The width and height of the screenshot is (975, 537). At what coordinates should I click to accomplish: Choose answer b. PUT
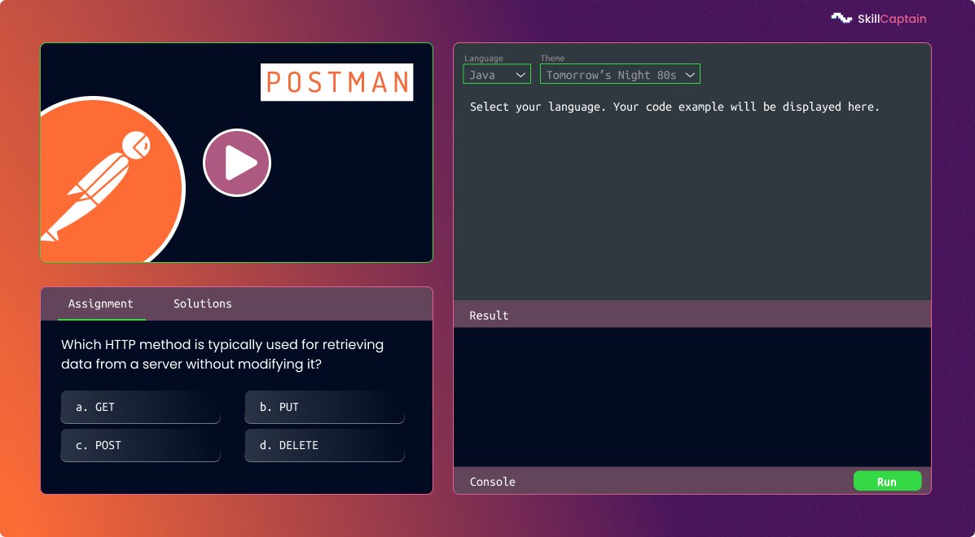[324, 408]
